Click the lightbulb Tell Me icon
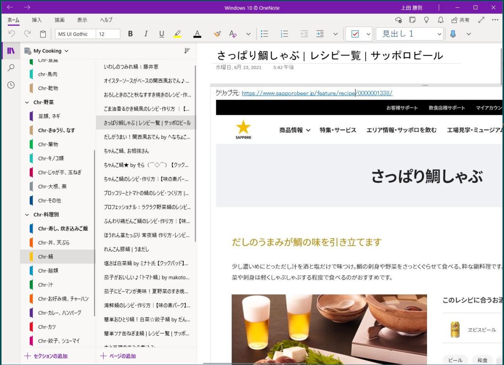This screenshot has height=365, width=504. point(427,20)
